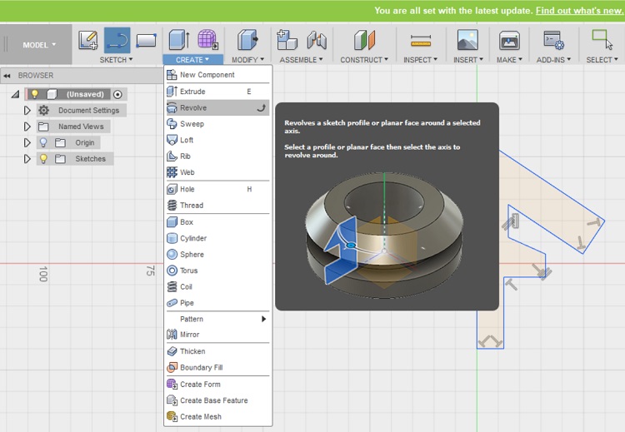Viewport: 625px width, 432px height.
Task: Open the ADD-INS dropdown menu
Action: (x=553, y=60)
